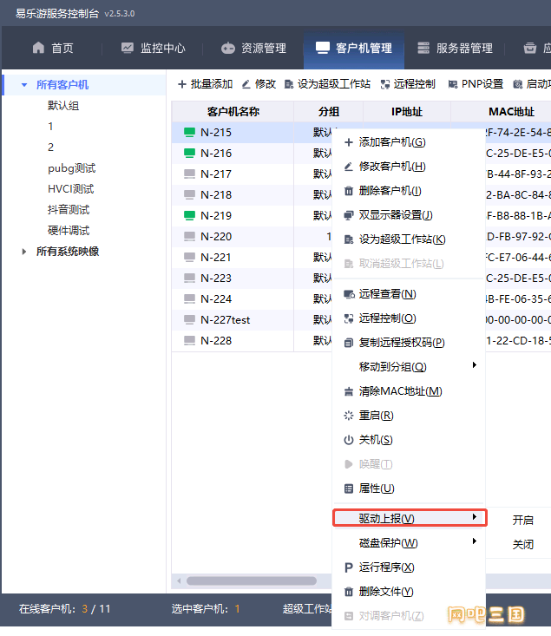Choose 双显示器设置(J) menu entry

(x=409, y=215)
